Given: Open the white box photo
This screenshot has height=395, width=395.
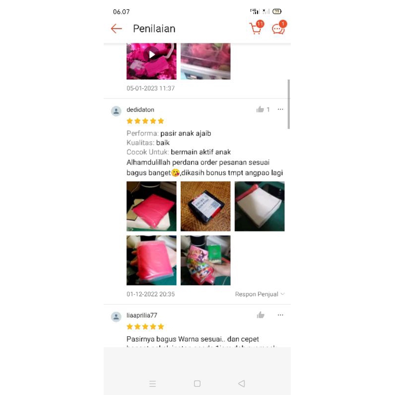Looking at the screenshot, I should point(260,206).
